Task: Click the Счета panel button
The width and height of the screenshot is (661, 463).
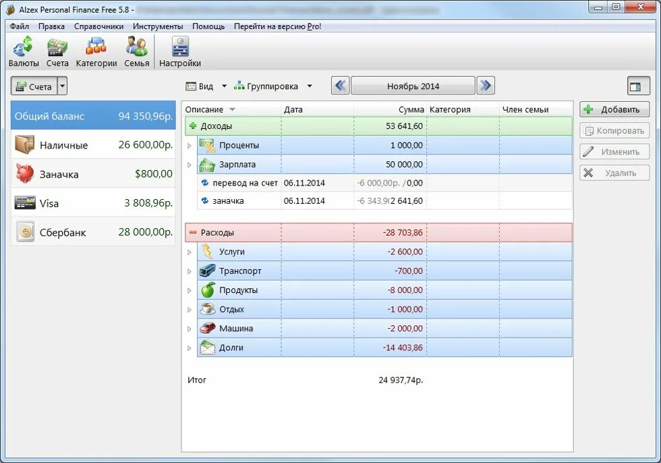Action: pos(34,86)
